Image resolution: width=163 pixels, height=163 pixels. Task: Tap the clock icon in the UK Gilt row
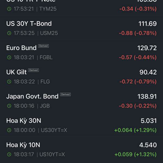click(9, 81)
